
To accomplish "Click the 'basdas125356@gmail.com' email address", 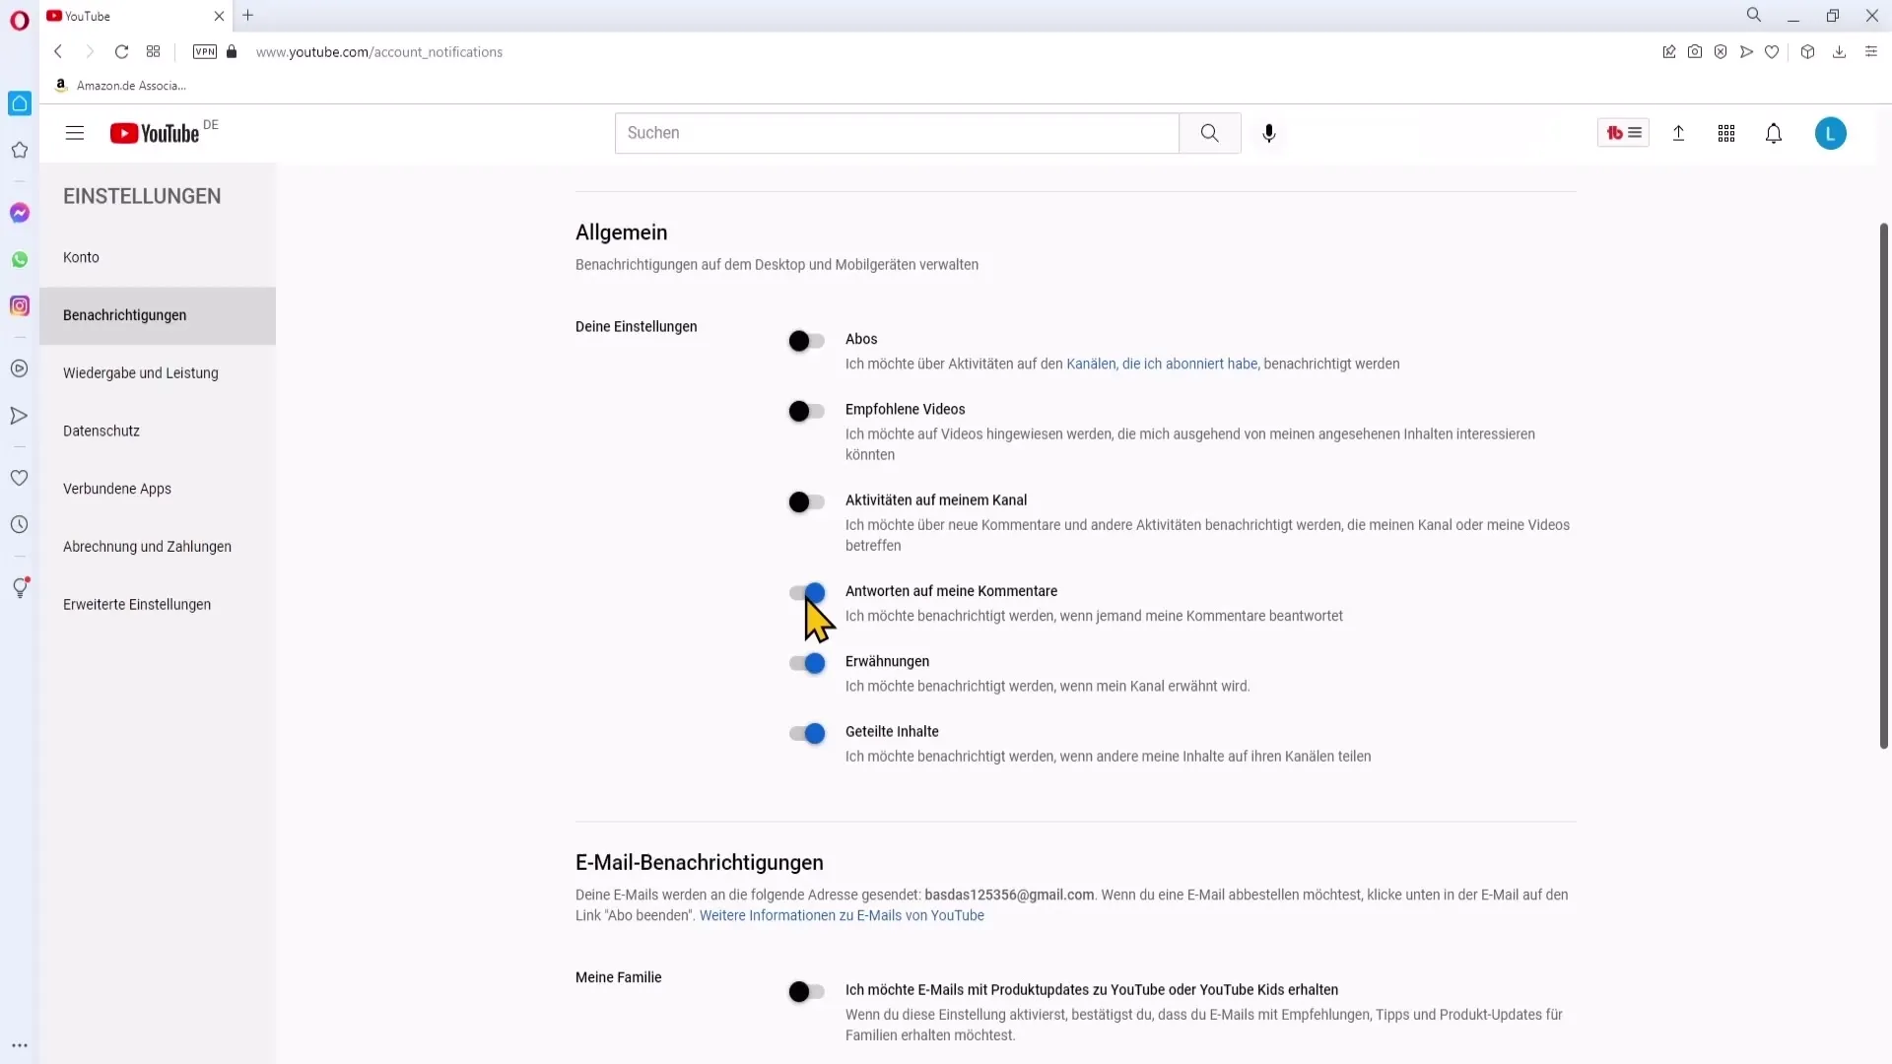I will pos(1009,896).
